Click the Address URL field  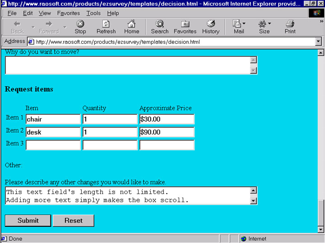click(x=174, y=42)
